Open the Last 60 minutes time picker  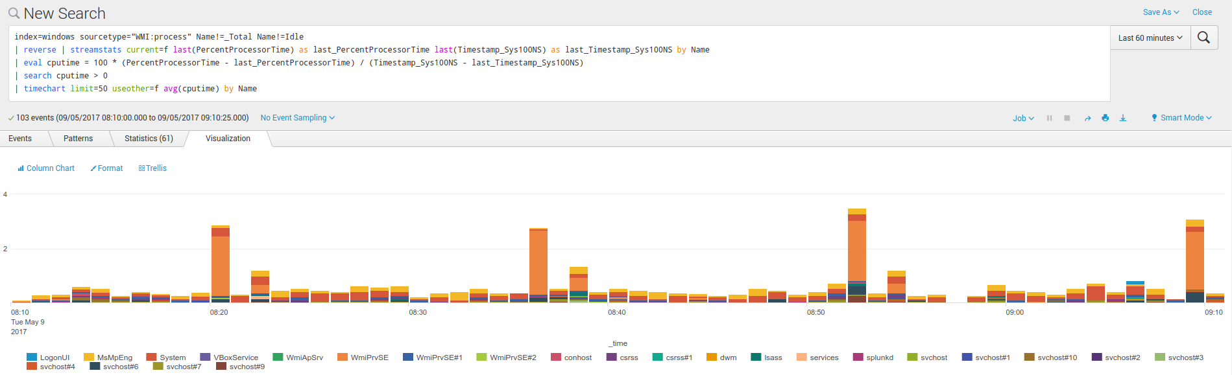tap(1150, 38)
